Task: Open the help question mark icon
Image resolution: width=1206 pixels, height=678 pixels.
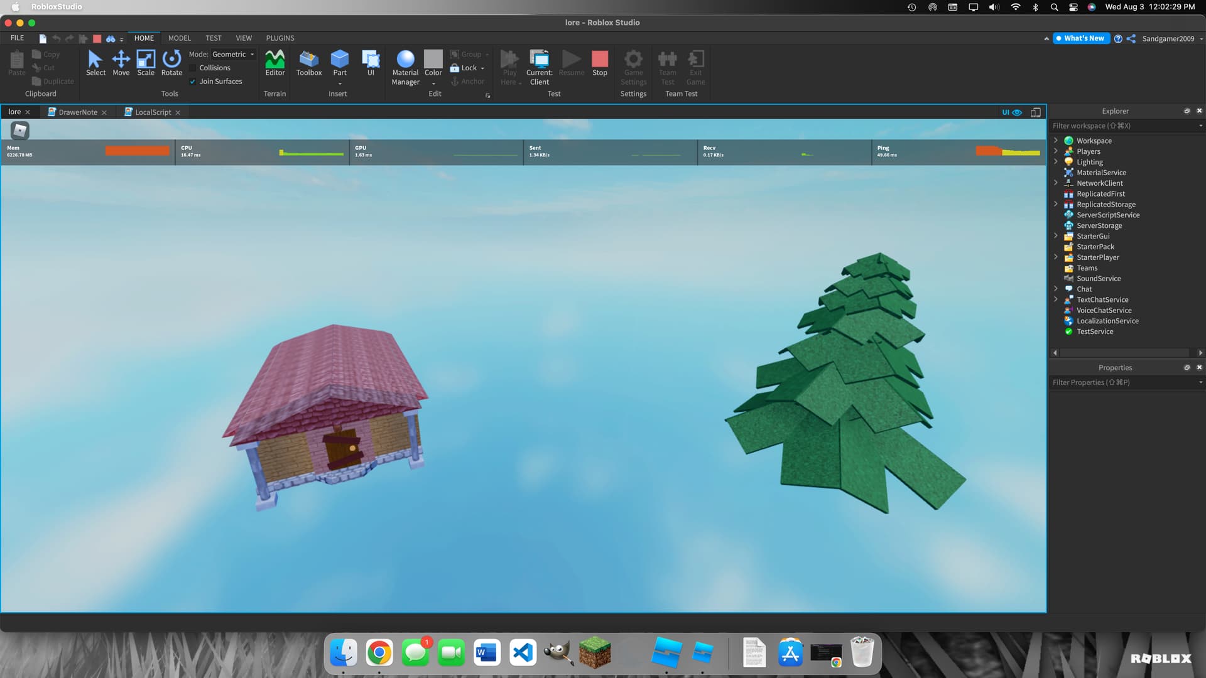Action: [x=1118, y=39]
